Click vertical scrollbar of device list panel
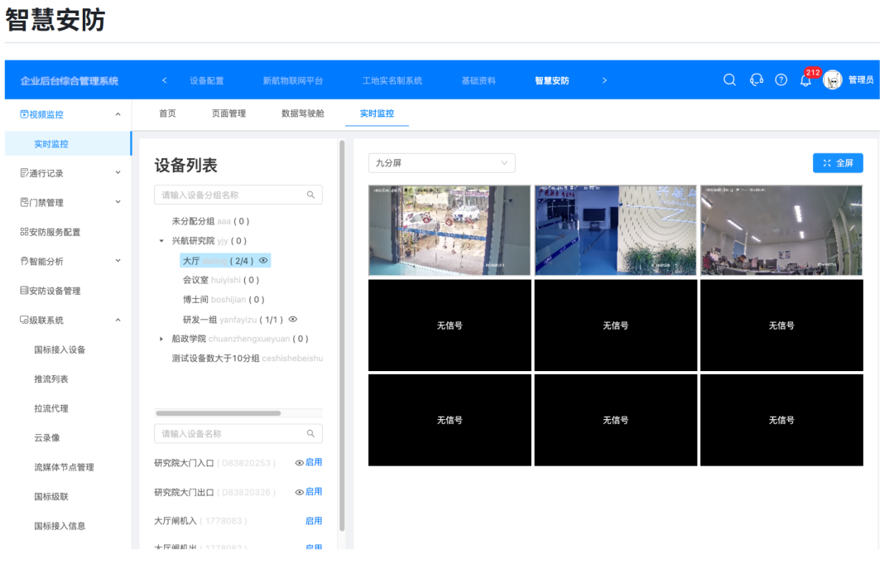 tap(342, 336)
